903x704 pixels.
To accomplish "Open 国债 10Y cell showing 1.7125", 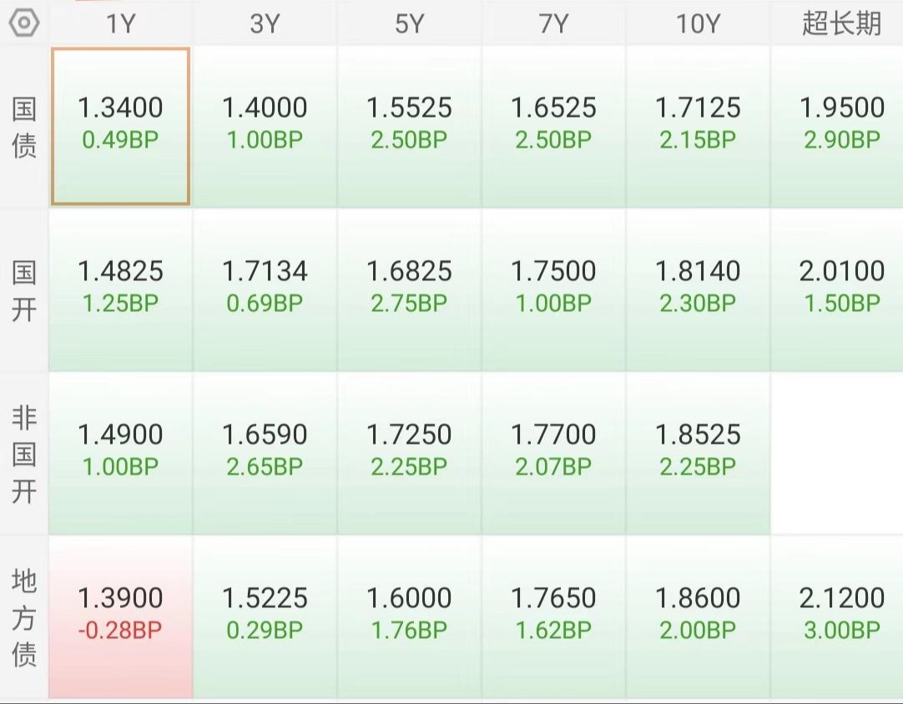I will [x=698, y=127].
